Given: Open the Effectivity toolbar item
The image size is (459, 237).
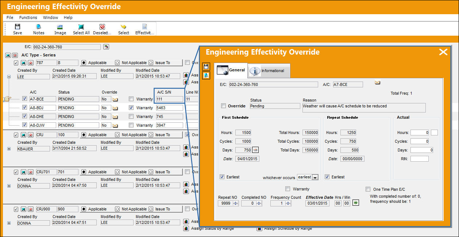Looking at the screenshot, I should (x=144, y=29).
